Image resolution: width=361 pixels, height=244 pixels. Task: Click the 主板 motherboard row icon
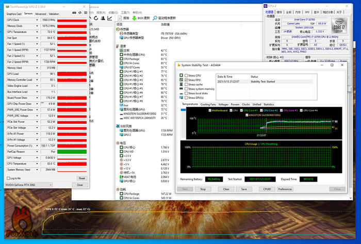pos(121,51)
